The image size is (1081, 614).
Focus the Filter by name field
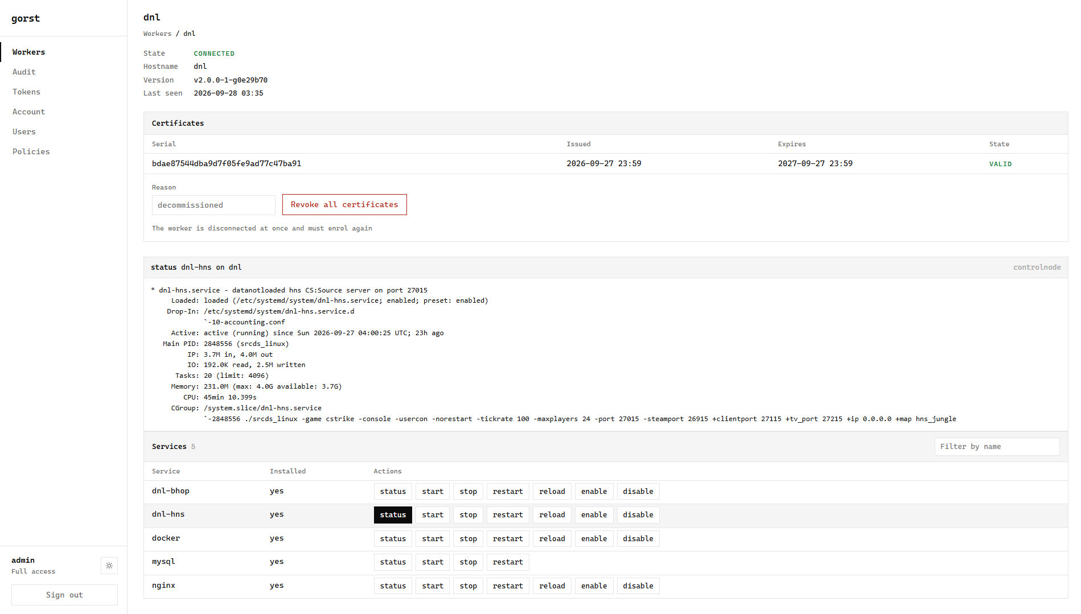pos(997,447)
